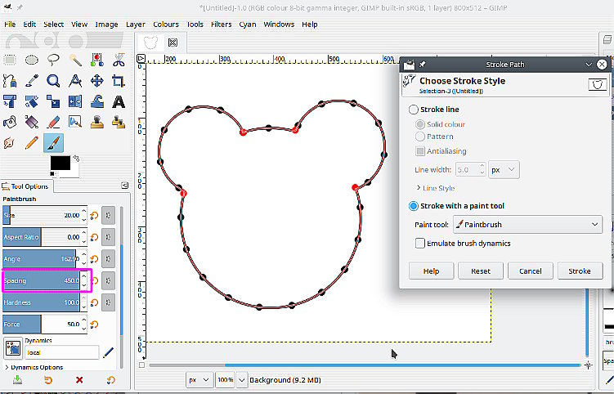Click the Stroke button
The height and width of the screenshot is (394, 614).
tap(579, 271)
